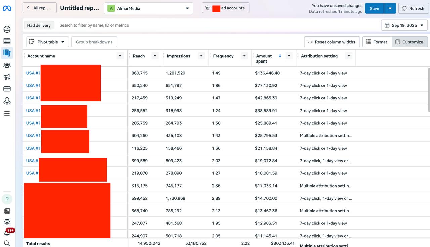Click the reach value 304,260
The height and width of the screenshot is (247, 430).
[x=139, y=136]
